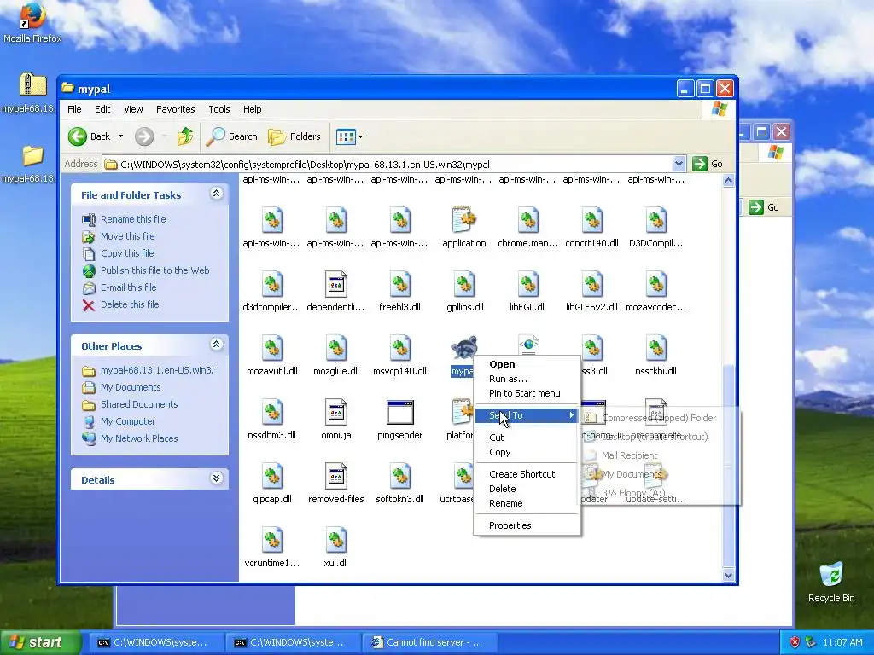Go up one folder level
The height and width of the screenshot is (655, 874).
(185, 136)
